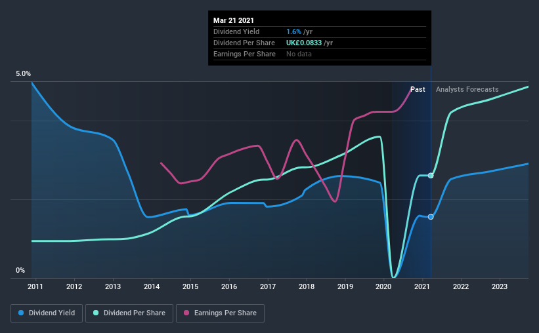The image size is (539, 333).
Task: Click the Past label on chart
Action: click(x=418, y=89)
